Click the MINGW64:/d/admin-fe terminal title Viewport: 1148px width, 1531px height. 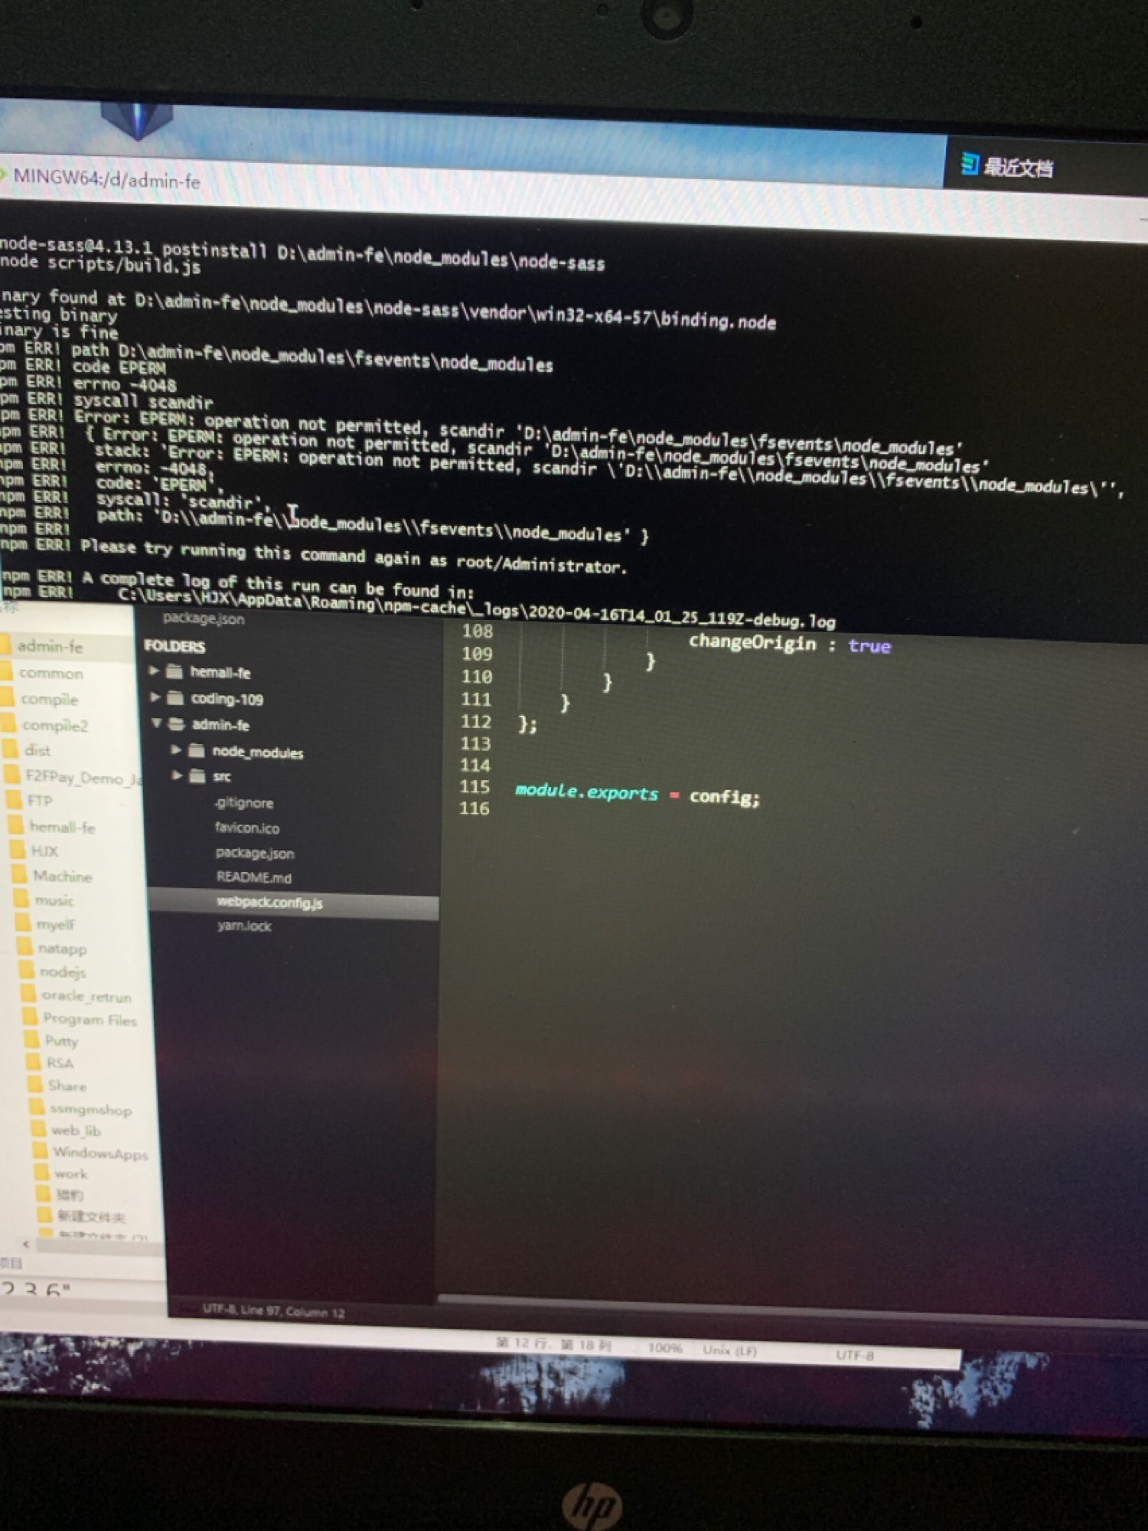coord(106,179)
